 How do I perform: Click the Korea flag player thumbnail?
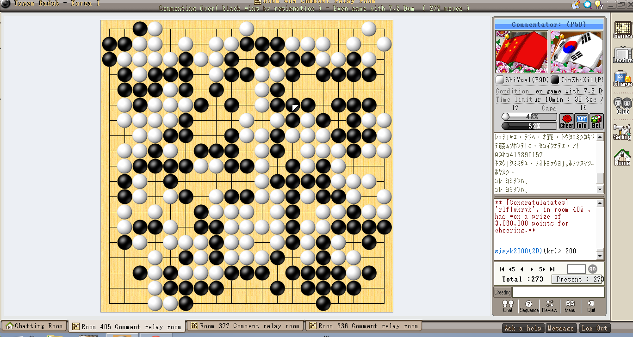[x=577, y=52]
